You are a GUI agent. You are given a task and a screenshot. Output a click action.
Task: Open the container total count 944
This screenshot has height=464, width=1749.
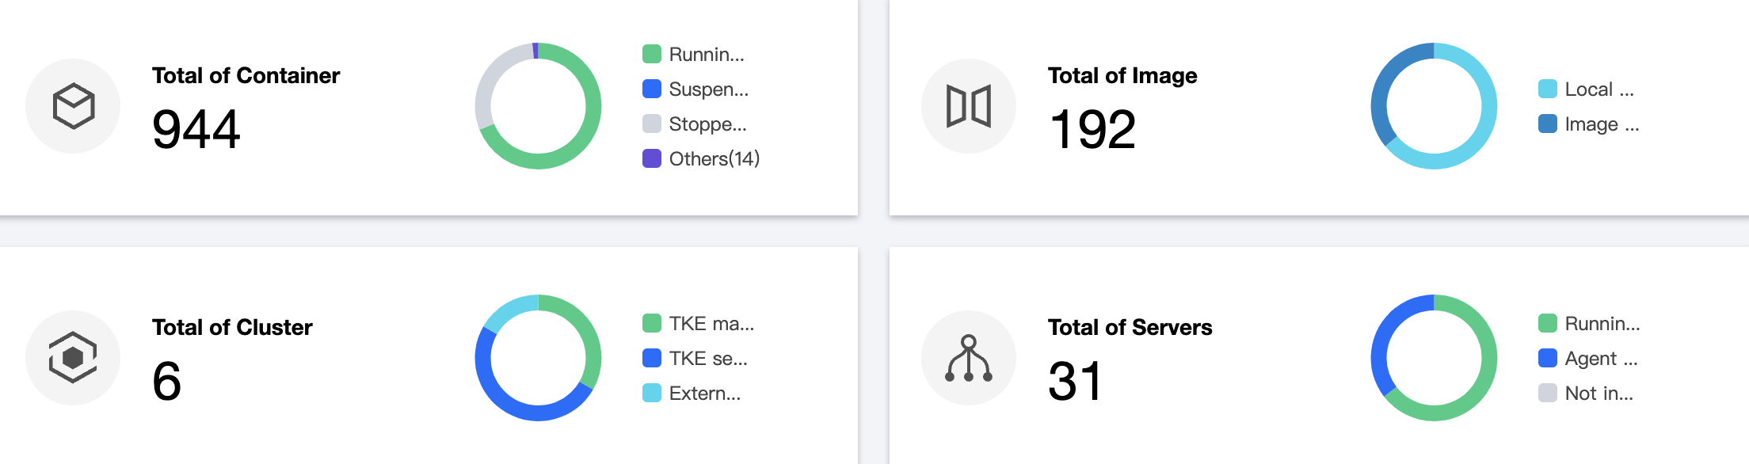[x=196, y=130]
